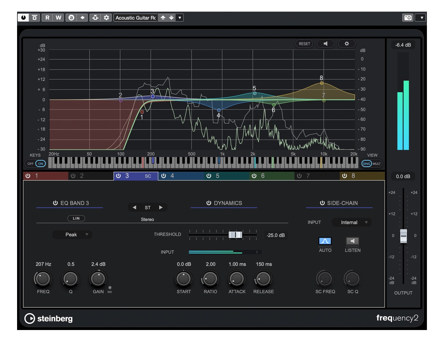The height and width of the screenshot is (342, 444).
Task: Click the 207 Hz frequency value
Action: click(43, 264)
